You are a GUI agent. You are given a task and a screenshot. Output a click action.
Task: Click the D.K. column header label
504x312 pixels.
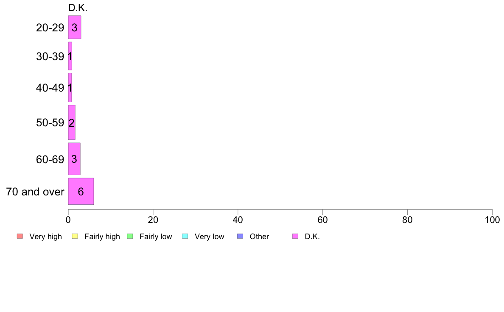point(78,8)
